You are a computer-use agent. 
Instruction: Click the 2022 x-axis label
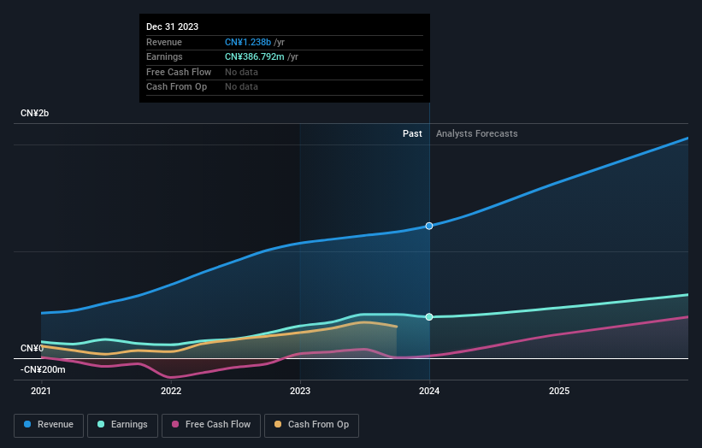171,392
